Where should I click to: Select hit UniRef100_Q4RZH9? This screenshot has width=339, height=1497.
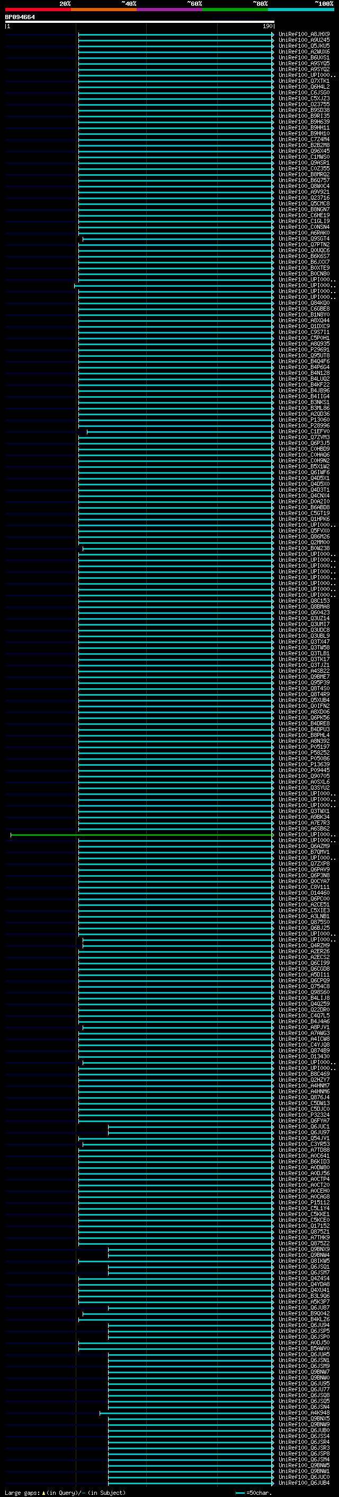[x=304, y=945]
